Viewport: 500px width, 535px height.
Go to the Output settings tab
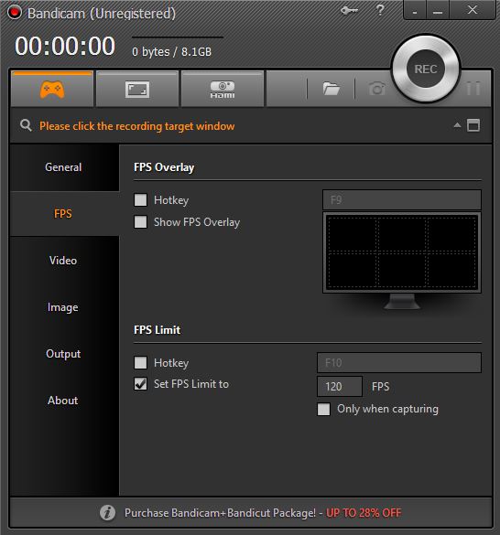click(63, 354)
